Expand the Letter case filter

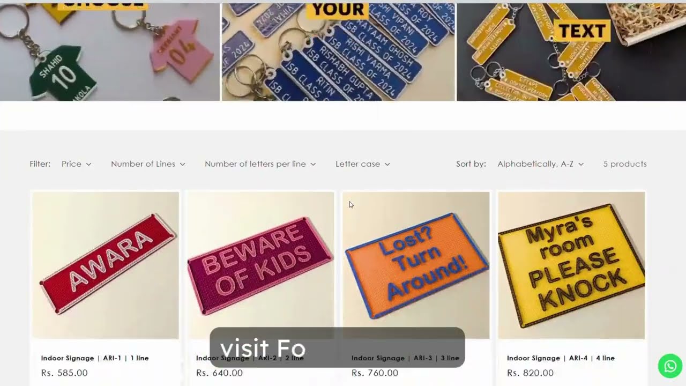tap(363, 164)
